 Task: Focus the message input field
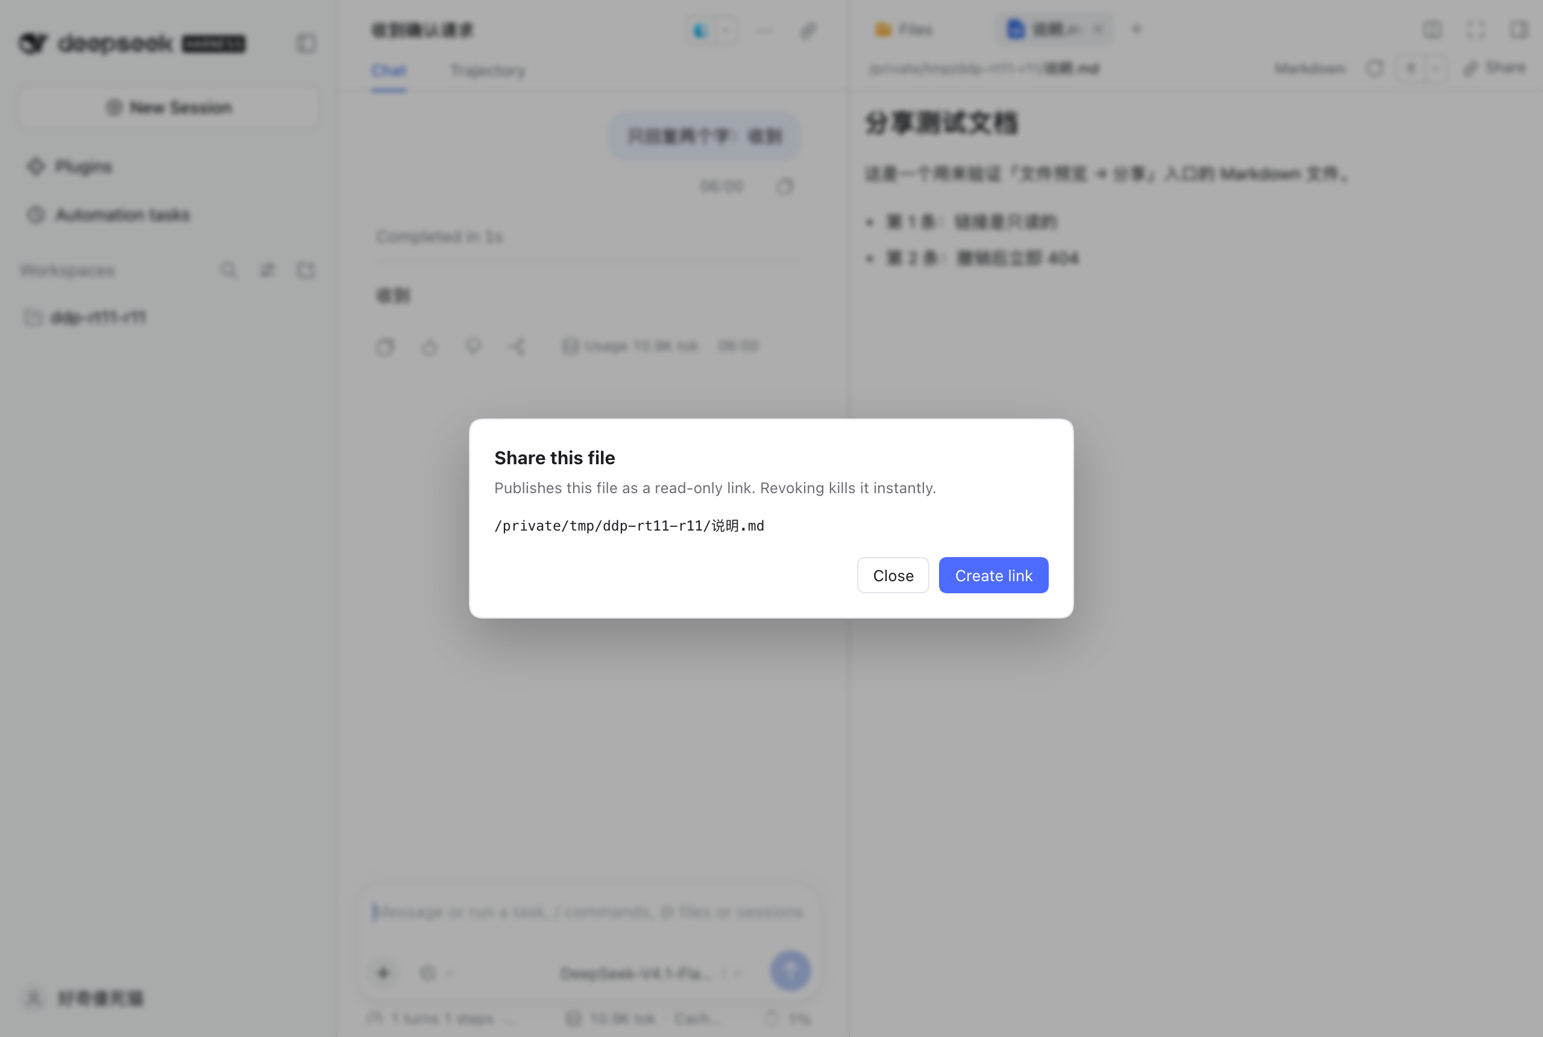pos(588,913)
